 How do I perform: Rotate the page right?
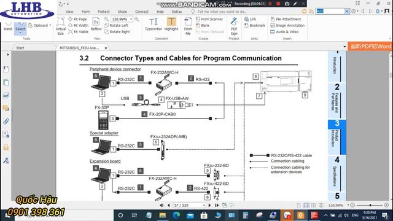[117, 32]
